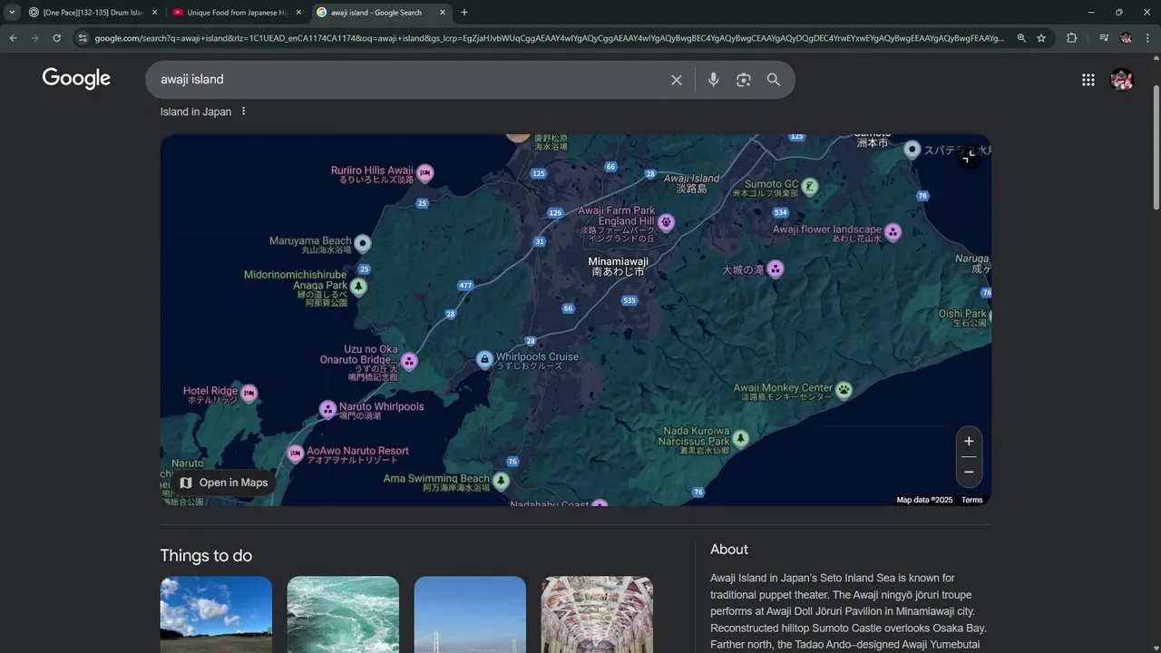This screenshot has height=653, width=1161.
Task: View site information in the address bar
Action: pyautogui.click(x=83, y=38)
